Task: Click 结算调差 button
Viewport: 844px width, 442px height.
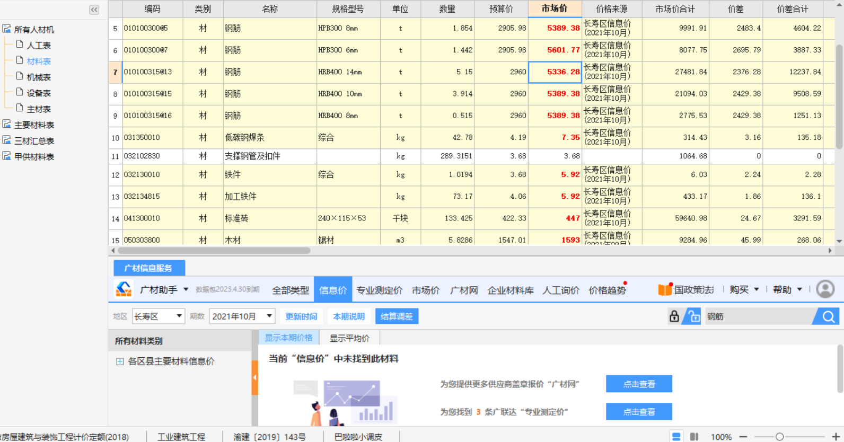Action: click(x=397, y=316)
